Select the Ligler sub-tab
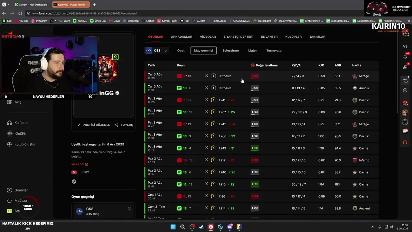 click(x=252, y=51)
